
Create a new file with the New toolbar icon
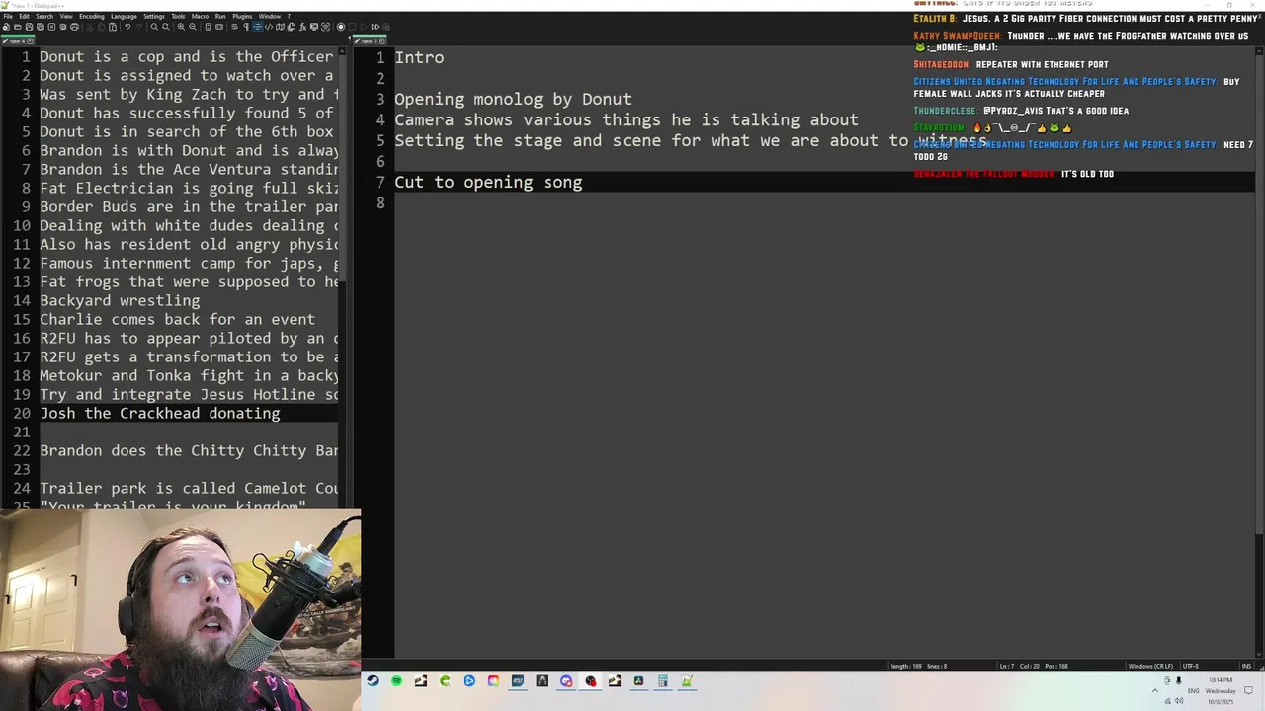6,27
